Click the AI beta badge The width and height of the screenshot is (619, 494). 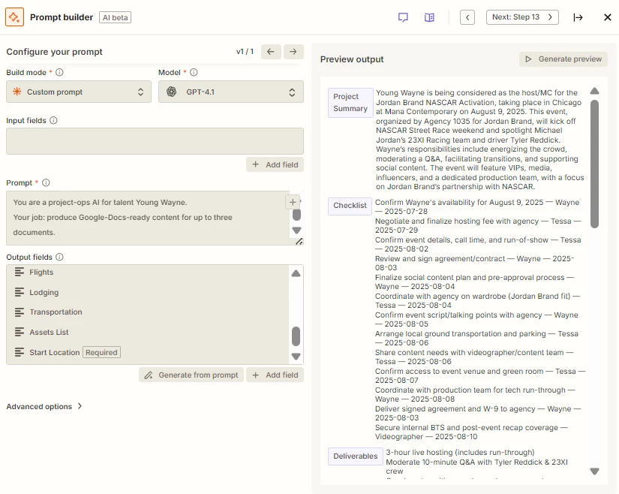click(116, 17)
